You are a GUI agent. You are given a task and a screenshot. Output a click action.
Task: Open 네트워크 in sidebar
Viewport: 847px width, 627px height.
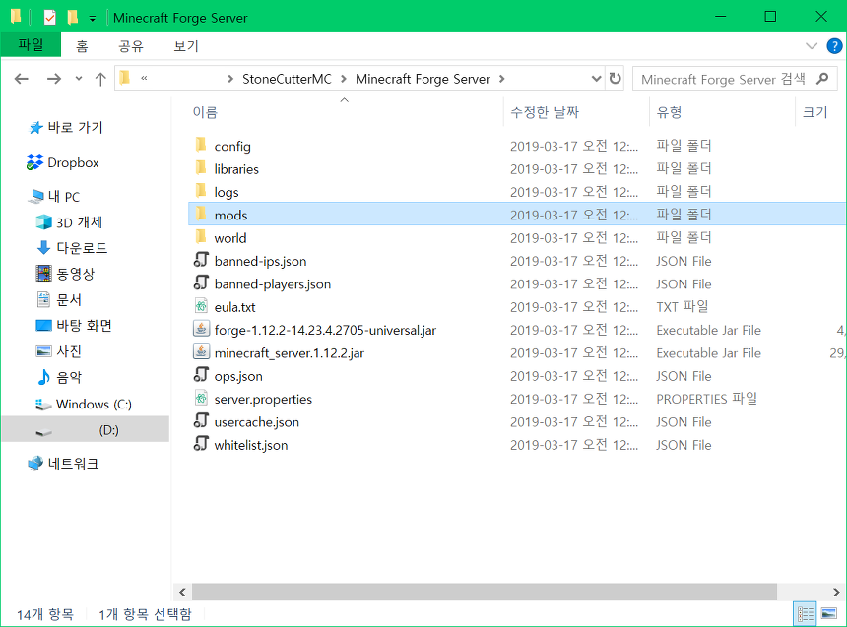pyautogui.click(x=63, y=464)
